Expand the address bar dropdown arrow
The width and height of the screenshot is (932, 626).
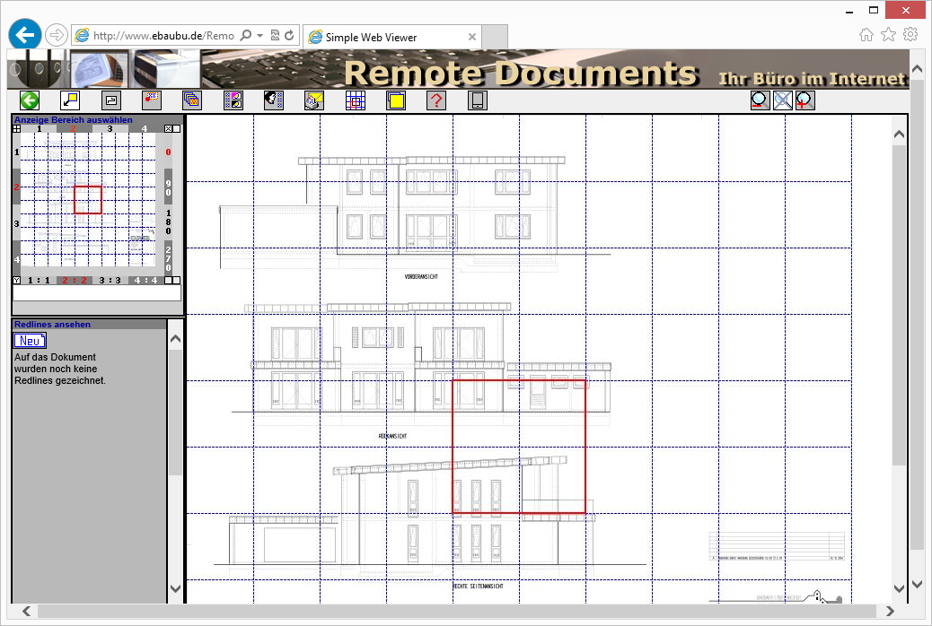pos(259,36)
